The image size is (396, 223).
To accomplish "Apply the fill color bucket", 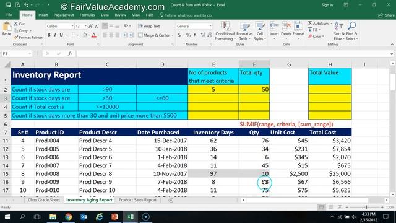I will point(85,35).
